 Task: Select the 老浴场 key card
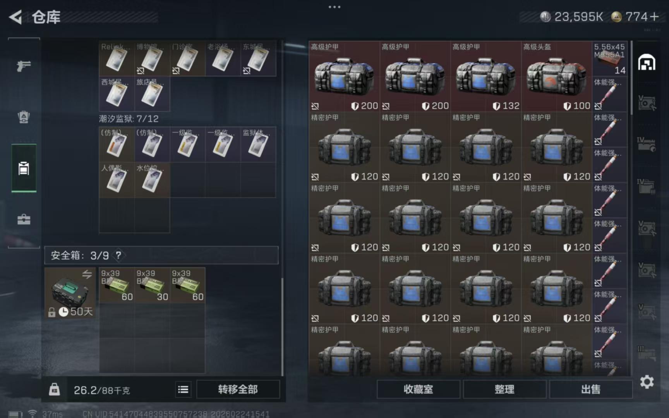pos(223,58)
